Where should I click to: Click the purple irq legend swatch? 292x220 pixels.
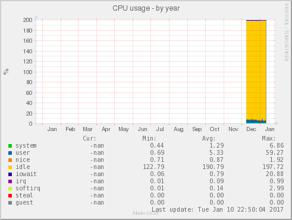(x=10, y=181)
